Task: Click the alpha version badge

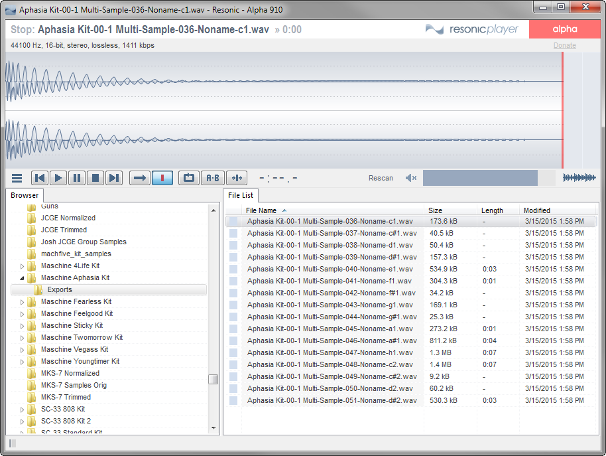Action: tap(565, 29)
